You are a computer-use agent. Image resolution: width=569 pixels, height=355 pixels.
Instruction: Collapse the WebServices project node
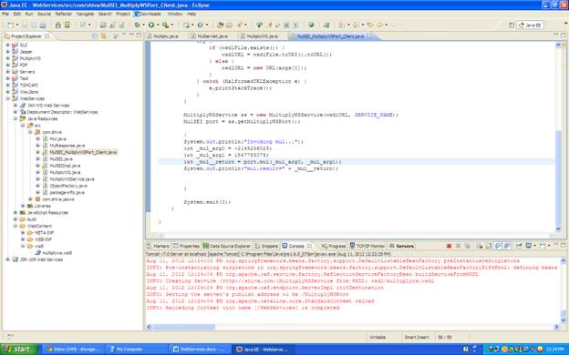(7, 98)
